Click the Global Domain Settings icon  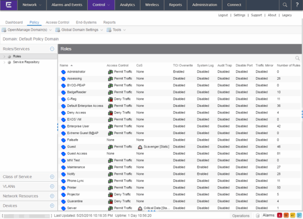tap(58, 30)
